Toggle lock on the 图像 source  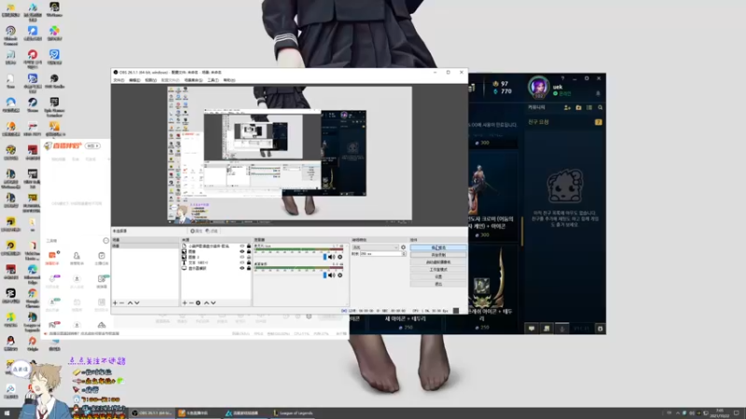pyautogui.click(x=248, y=251)
